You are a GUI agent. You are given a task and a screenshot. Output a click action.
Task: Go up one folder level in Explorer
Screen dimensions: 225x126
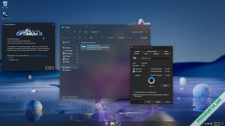click(74, 32)
